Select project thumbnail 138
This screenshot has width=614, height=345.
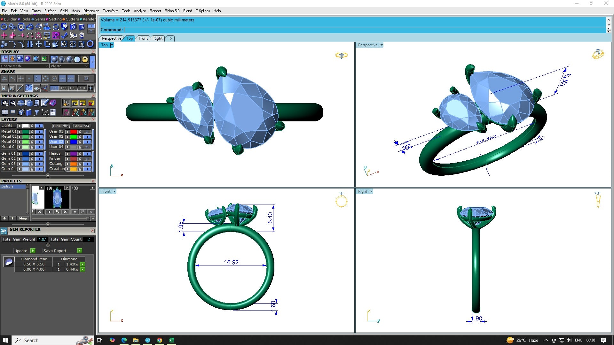tap(57, 197)
